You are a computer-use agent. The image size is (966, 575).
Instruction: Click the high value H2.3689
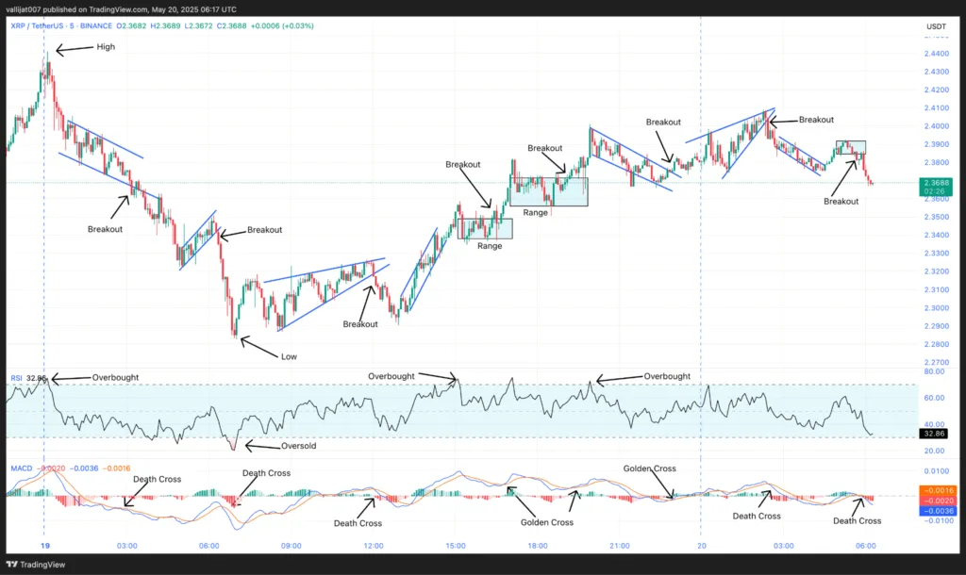[166, 25]
